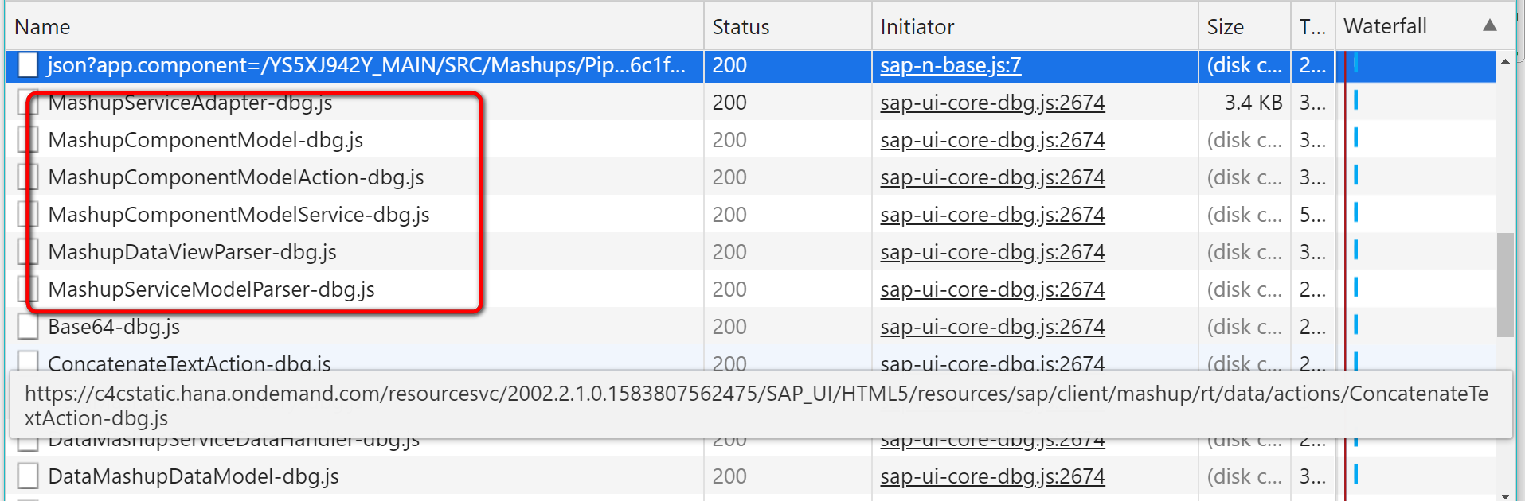Open initiator link for MashupComponentModelService-dbg.js
This screenshot has height=501, width=1525.
(x=992, y=215)
